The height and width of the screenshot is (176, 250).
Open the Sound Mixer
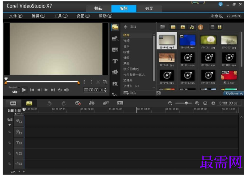[x=92, y=103]
